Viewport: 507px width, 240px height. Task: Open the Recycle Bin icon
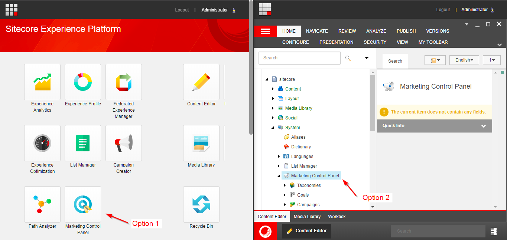coord(201,204)
